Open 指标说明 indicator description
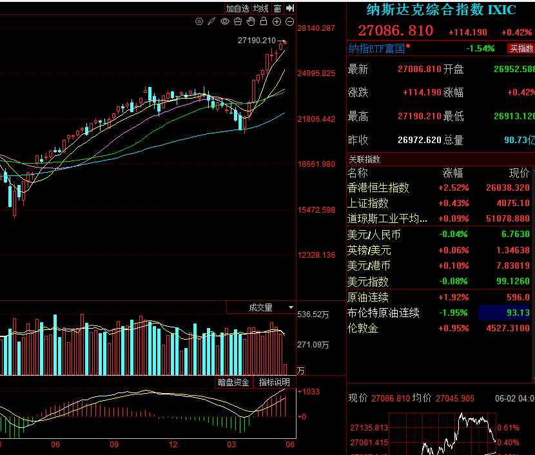The width and height of the screenshot is (535, 455). tap(275, 382)
